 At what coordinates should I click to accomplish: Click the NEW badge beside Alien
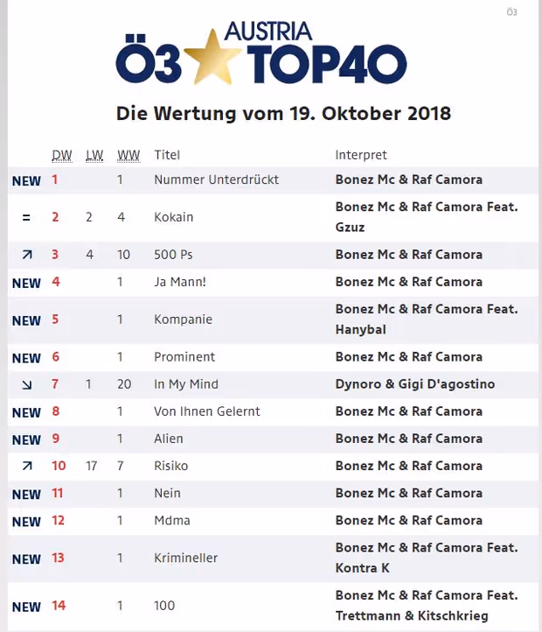26,439
